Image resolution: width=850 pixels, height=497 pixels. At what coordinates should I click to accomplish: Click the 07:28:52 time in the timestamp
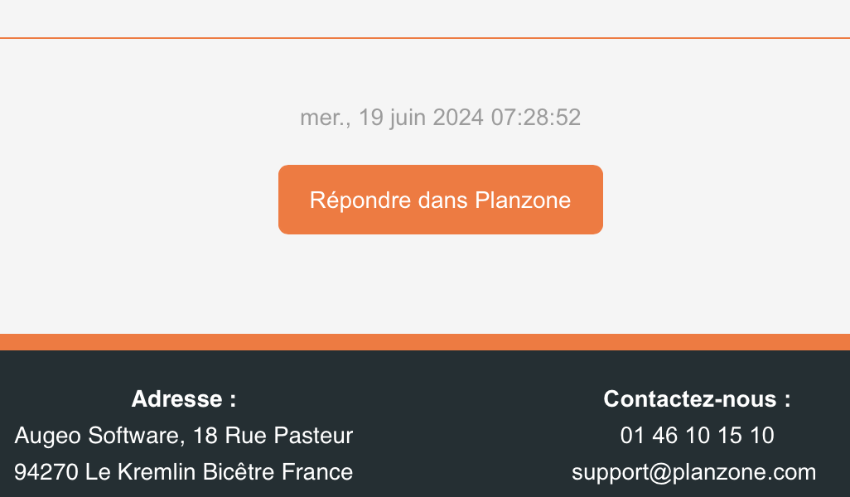(x=535, y=118)
